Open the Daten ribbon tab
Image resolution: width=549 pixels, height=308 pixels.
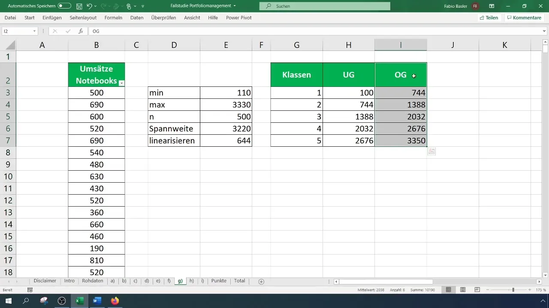[137, 18]
